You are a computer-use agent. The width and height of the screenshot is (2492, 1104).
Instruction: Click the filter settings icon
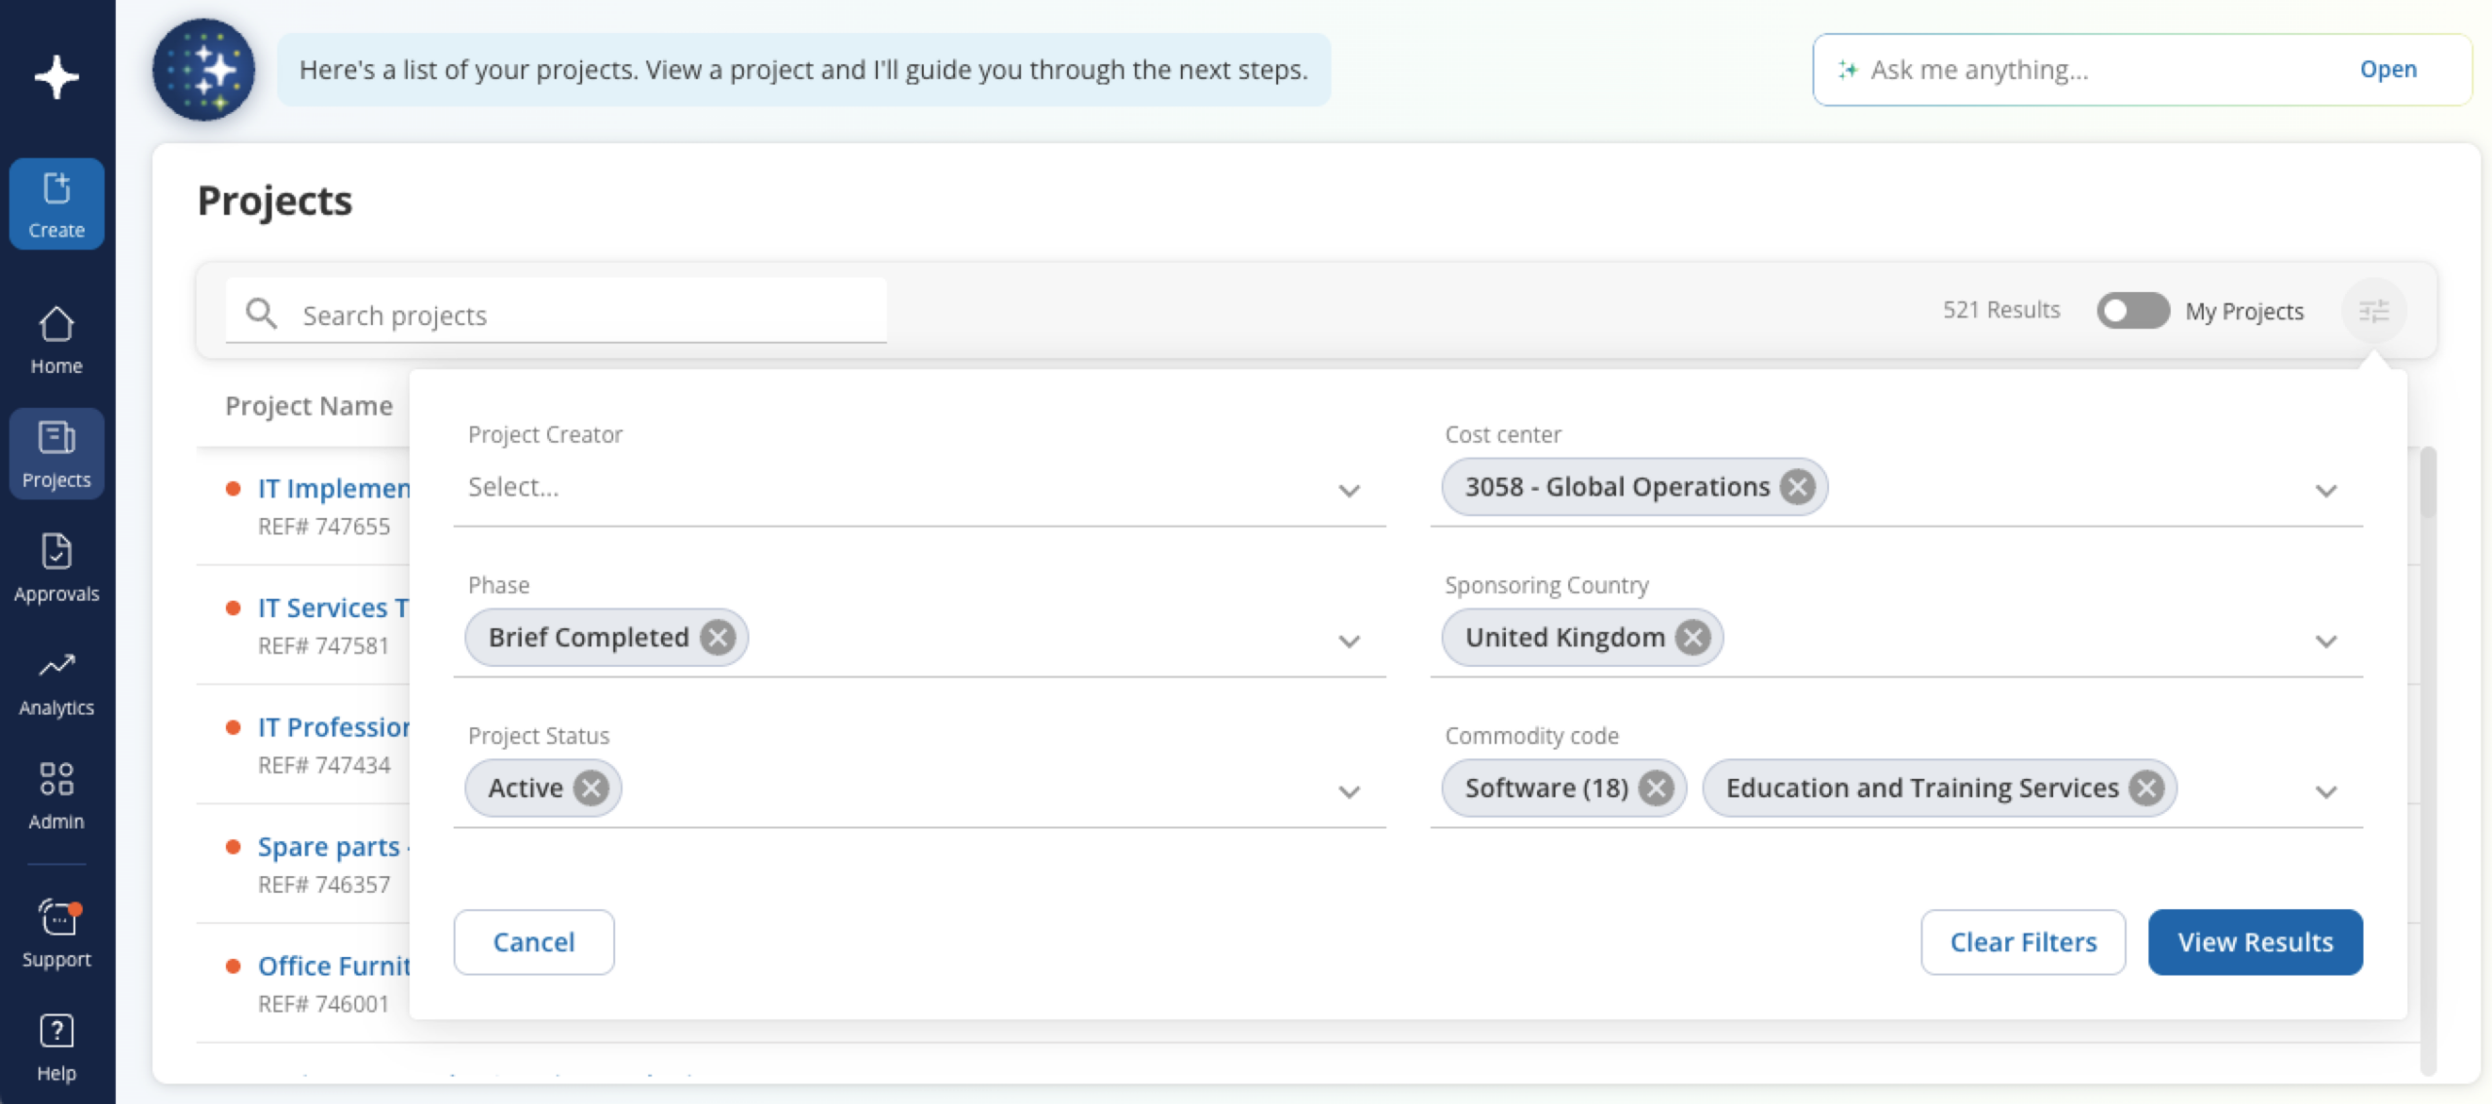click(x=2374, y=311)
